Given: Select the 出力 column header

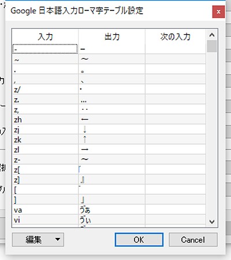Looking at the screenshot, I should (x=112, y=36).
